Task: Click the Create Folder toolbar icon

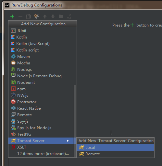Action: tap(61, 17)
